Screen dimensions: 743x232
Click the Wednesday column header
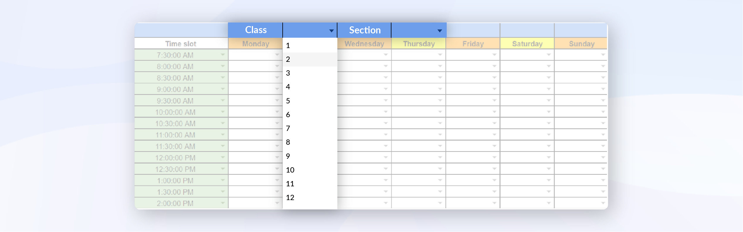point(364,44)
